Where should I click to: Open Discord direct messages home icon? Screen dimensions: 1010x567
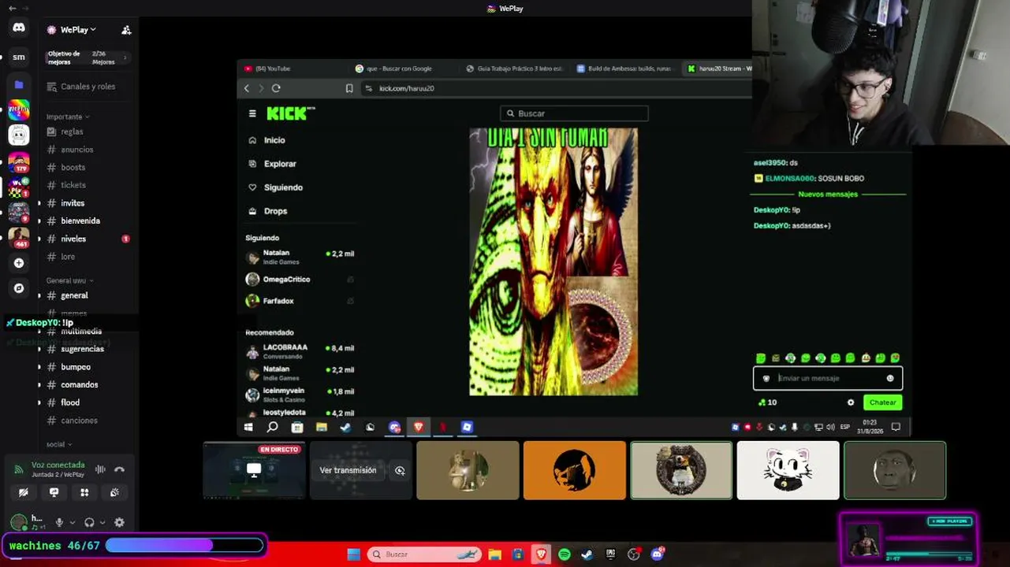19,28
